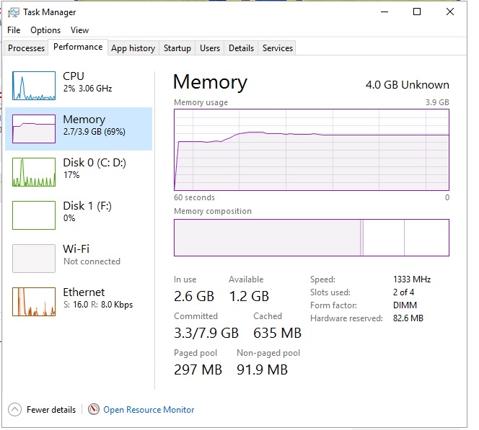Click the Memory 2.7/3.9 GB (69%) text
This screenshot has width=479, height=430.
(95, 132)
